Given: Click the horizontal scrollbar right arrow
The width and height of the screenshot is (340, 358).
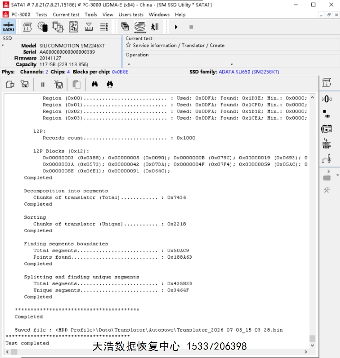Looking at the screenshot, I should pyautogui.click(x=306, y=352).
